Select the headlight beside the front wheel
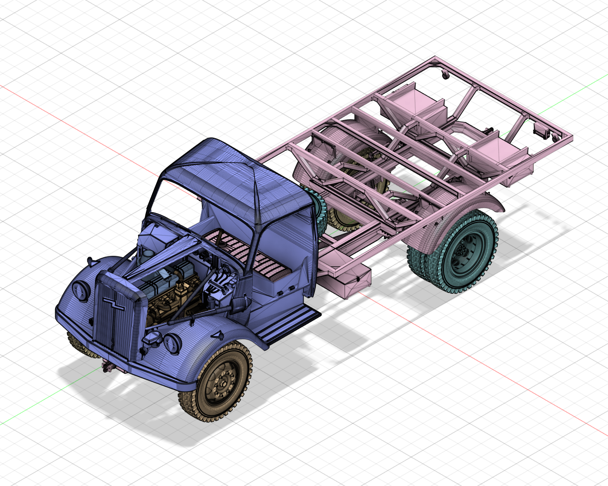Image resolution: width=608 pixels, height=486 pixels. coord(172,343)
